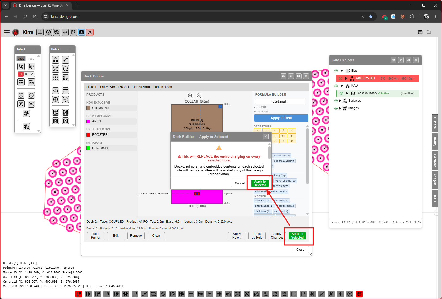Click the asterisk icon in bottom toolbar

[340, 294]
